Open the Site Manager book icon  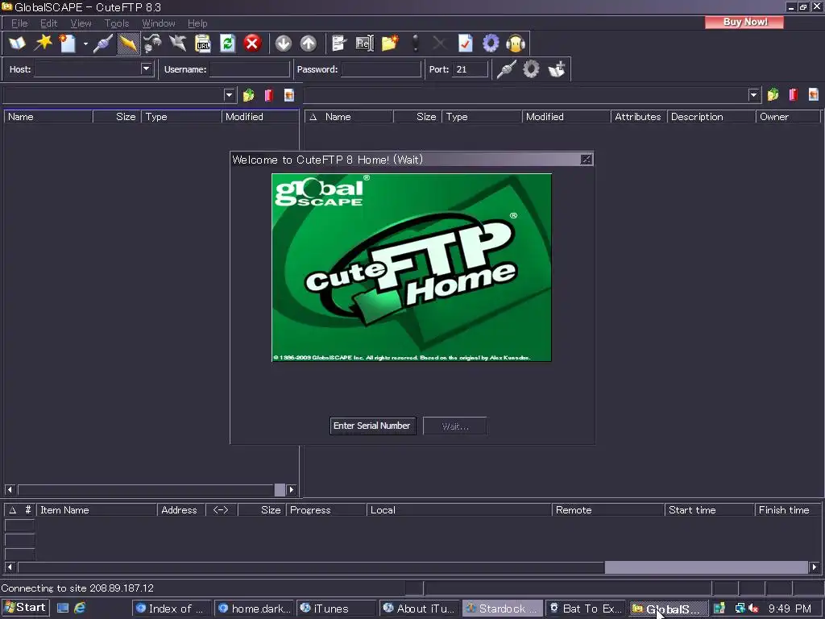coord(18,44)
